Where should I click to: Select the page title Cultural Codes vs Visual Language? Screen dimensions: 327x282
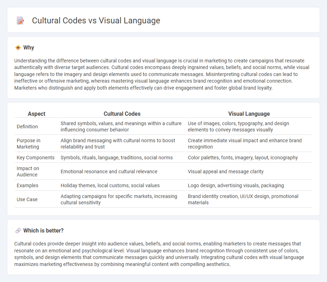96,21
